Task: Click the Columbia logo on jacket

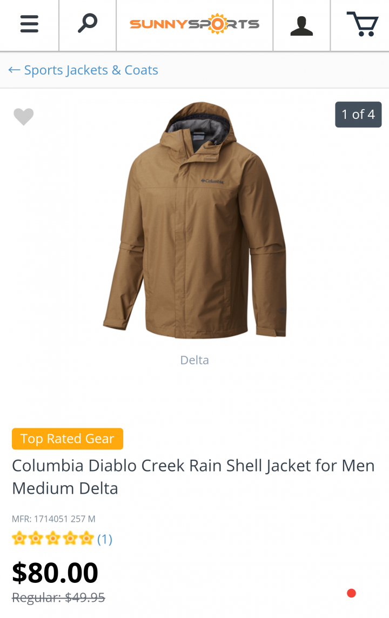Action: (x=212, y=181)
